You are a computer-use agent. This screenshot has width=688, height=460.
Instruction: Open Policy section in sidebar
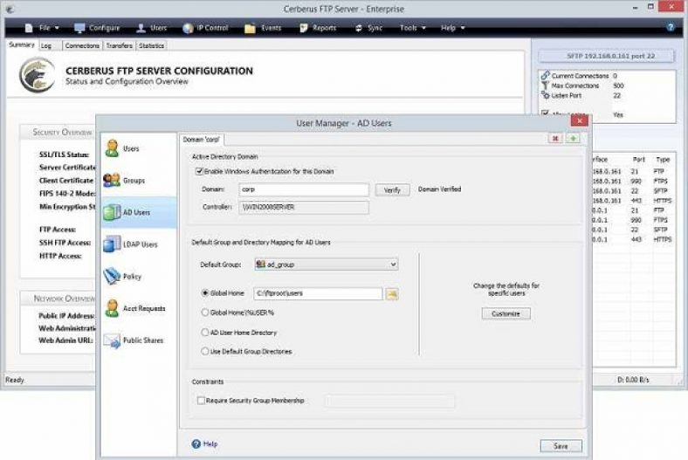click(x=138, y=277)
